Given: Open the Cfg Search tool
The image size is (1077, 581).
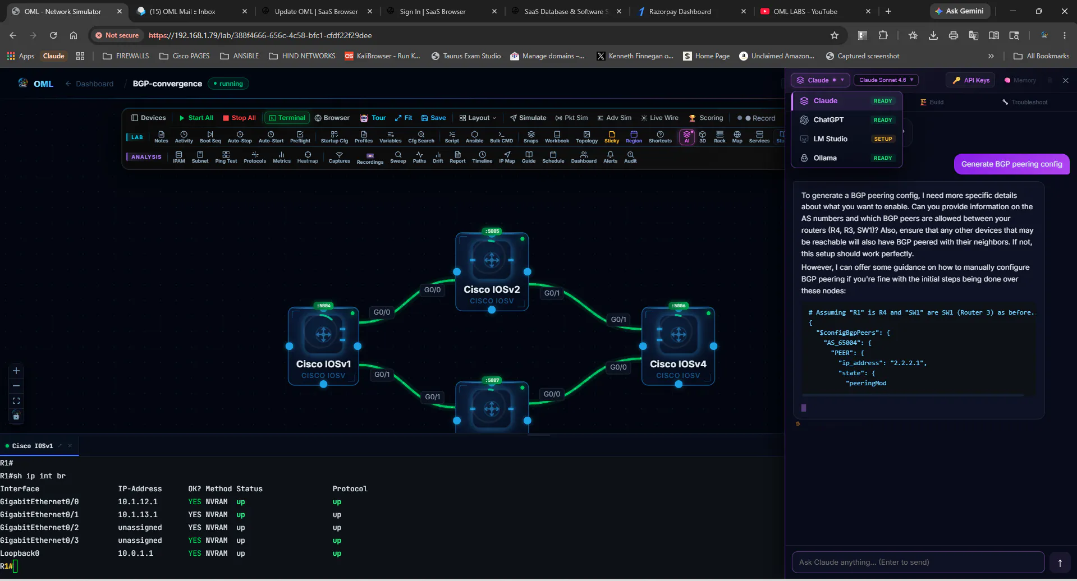Looking at the screenshot, I should (x=421, y=137).
